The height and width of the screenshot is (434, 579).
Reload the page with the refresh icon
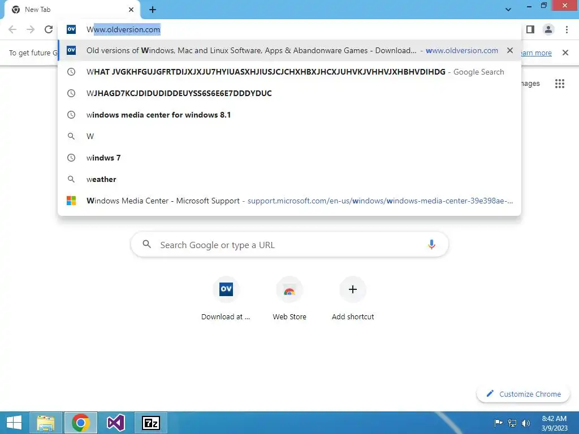pos(49,29)
